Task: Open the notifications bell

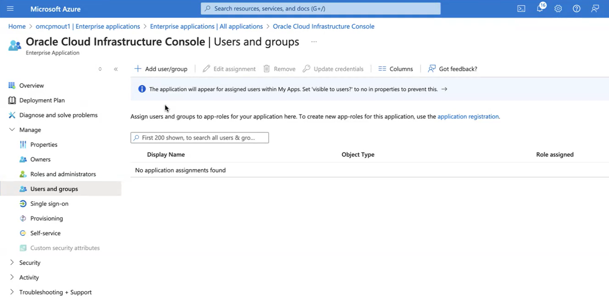Action: click(x=540, y=8)
